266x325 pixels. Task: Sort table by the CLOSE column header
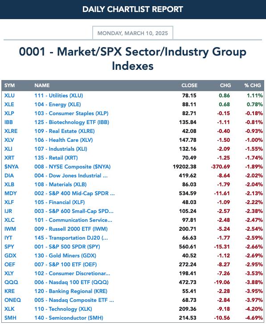coord(189,86)
